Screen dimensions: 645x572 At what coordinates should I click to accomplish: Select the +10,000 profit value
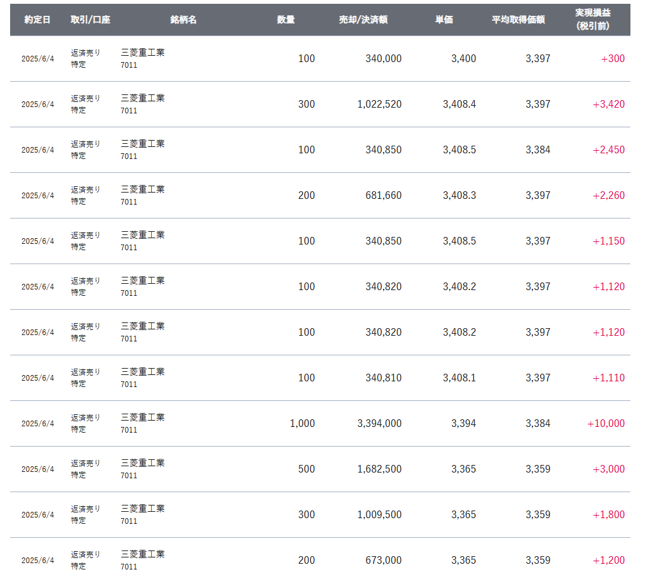(606, 423)
